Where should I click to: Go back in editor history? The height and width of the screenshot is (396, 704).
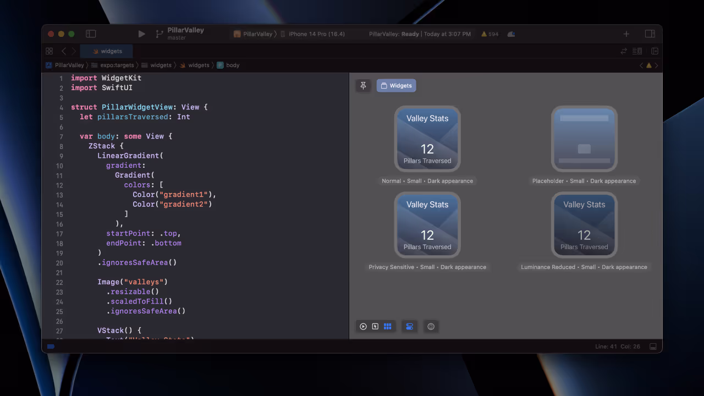click(64, 51)
